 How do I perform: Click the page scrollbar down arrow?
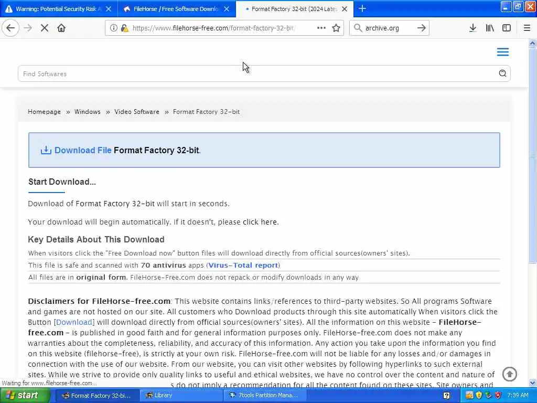pyautogui.click(x=532, y=383)
